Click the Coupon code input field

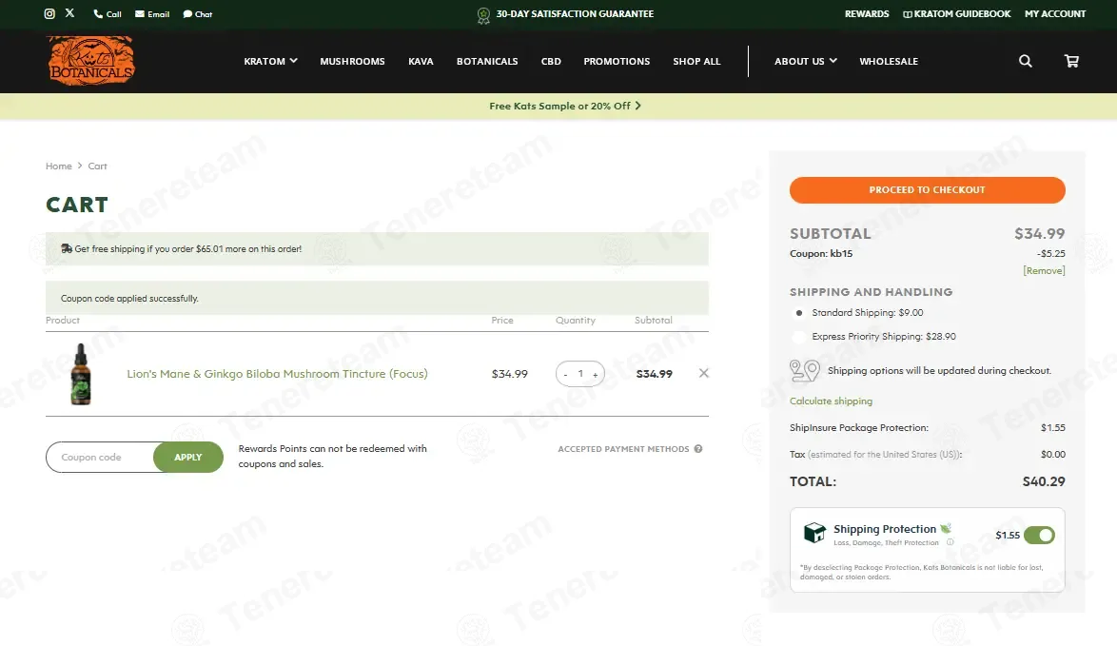(101, 458)
